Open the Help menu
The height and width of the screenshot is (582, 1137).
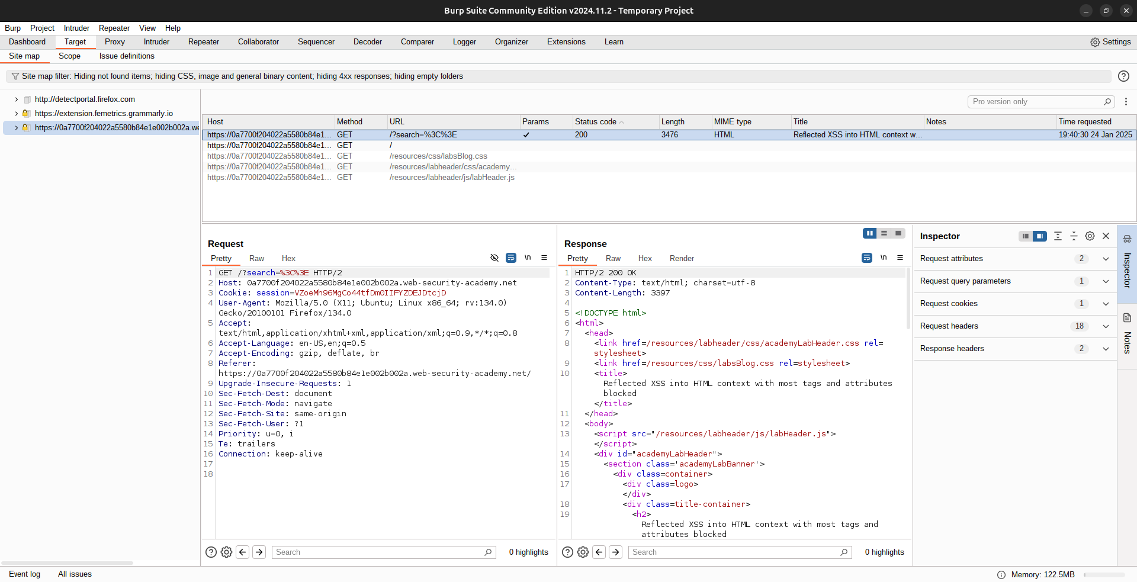[173, 28]
